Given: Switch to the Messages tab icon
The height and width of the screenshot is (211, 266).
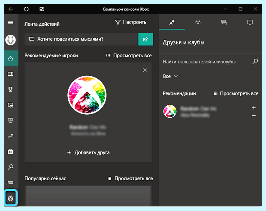Looking at the screenshot, I should (224, 22).
